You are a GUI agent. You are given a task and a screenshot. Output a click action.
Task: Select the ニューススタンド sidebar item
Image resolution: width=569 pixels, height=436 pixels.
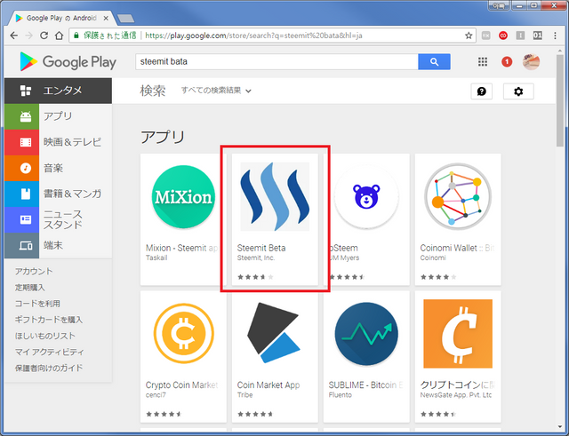pos(58,219)
